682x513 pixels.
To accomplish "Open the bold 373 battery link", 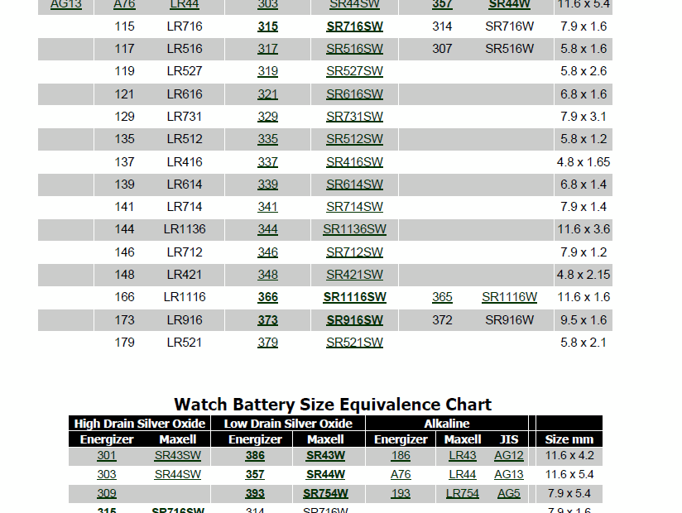I will click(267, 320).
